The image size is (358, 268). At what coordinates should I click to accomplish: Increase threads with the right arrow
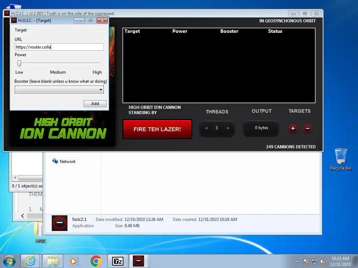228,128
